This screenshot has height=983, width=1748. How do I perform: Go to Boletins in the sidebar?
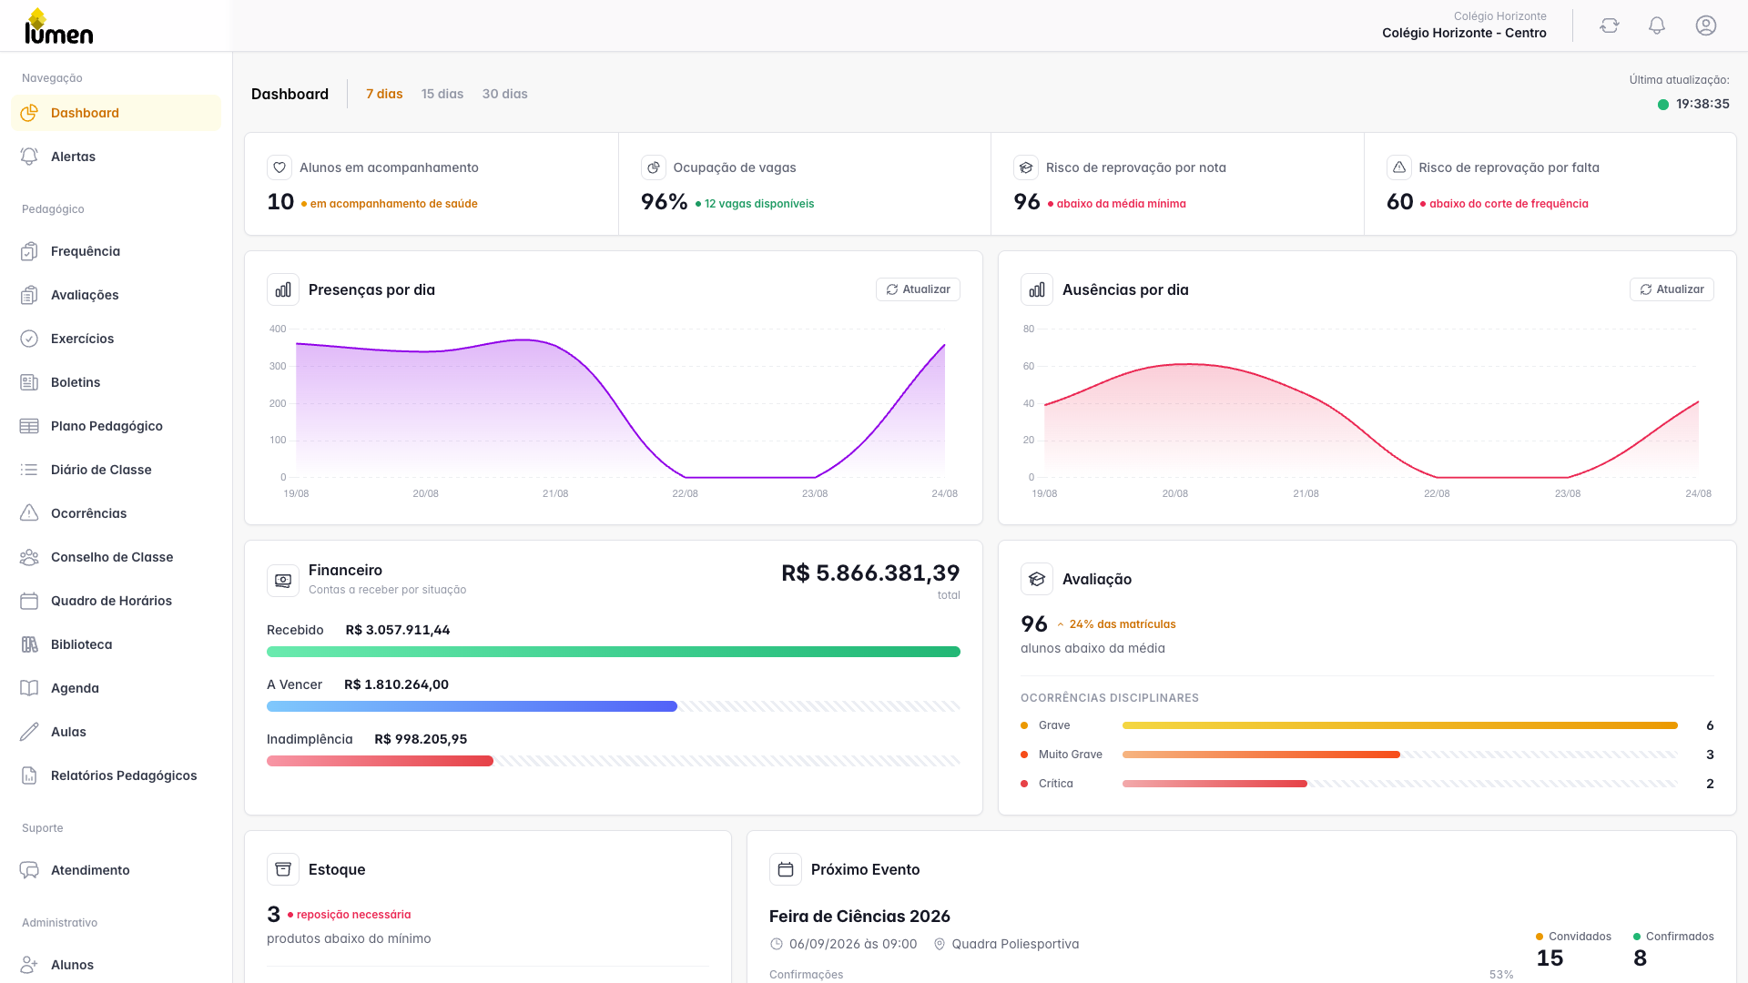point(117,382)
